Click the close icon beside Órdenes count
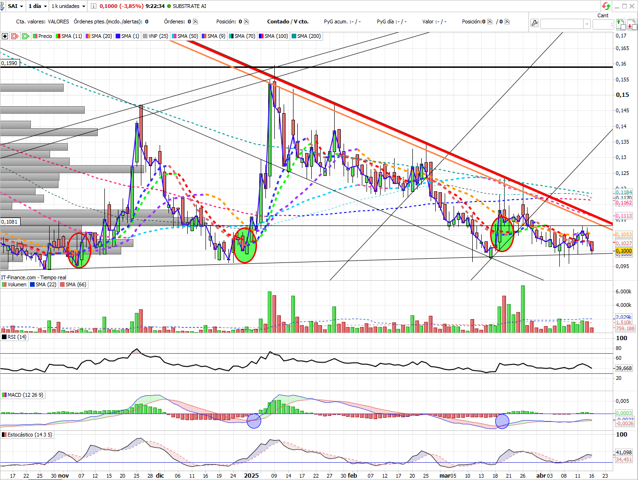Viewport: 638px width, 480px height. tap(196, 22)
